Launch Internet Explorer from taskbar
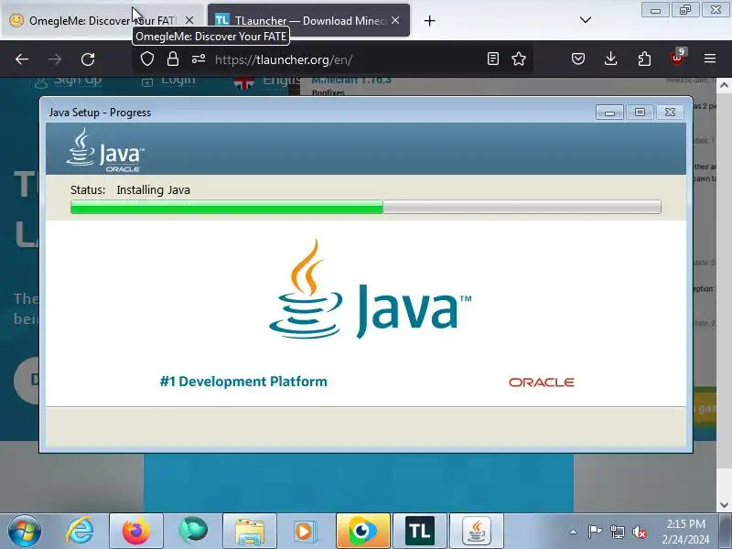The height and width of the screenshot is (549, 732). pyautogui.click(x=80, y=531)
